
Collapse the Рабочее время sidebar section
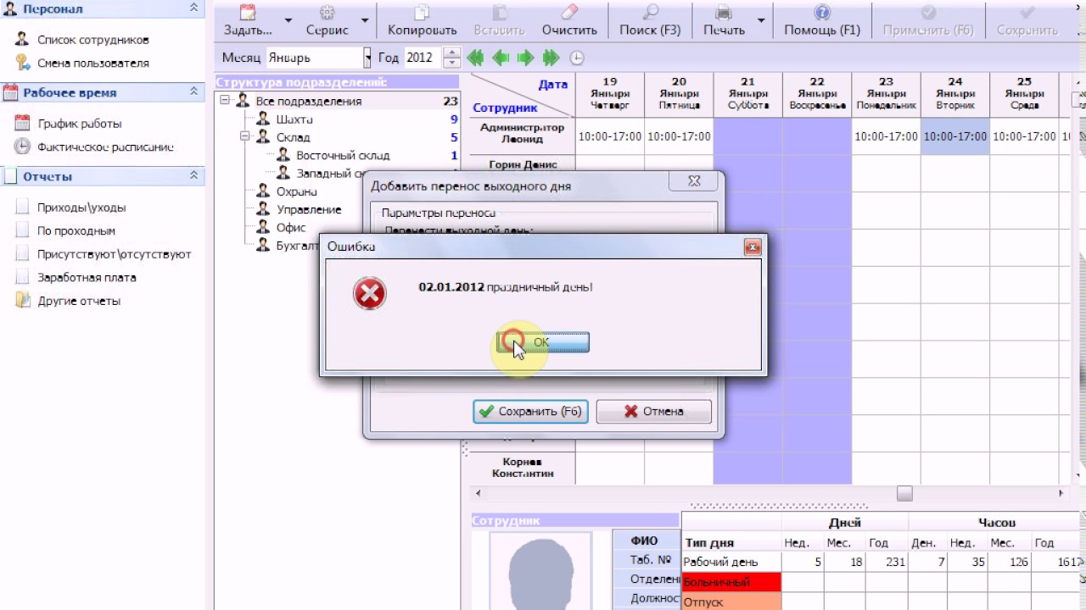tap(193, 91)
